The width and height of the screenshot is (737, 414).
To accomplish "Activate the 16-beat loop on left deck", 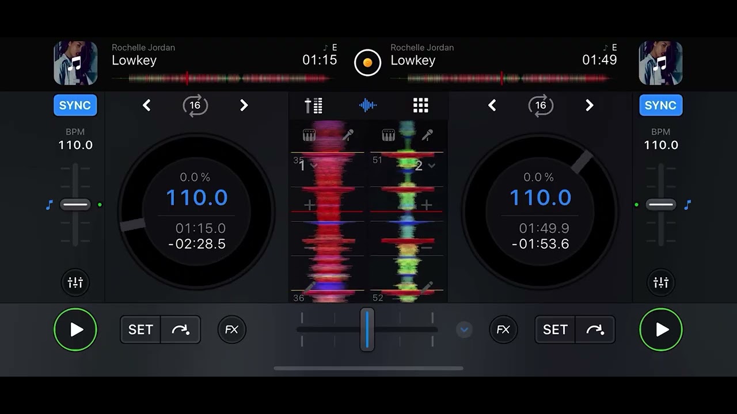I will [x=195, y=105].
